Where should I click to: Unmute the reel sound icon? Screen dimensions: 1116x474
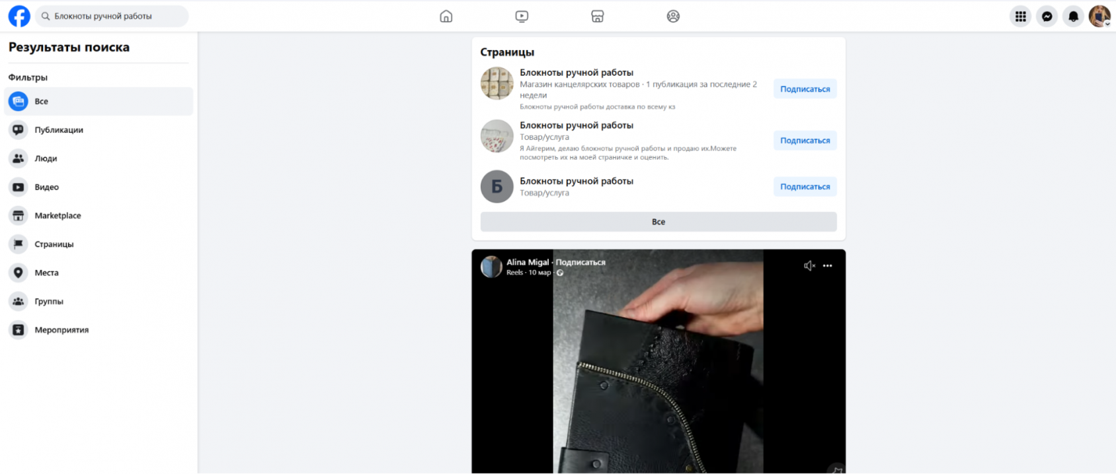(809, 265)
